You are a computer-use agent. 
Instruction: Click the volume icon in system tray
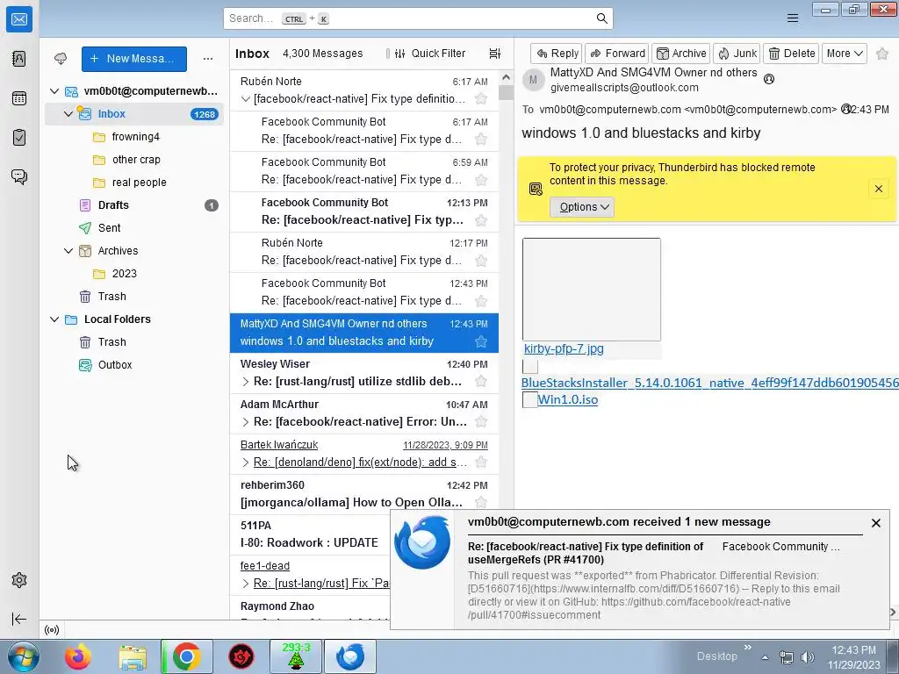pyautogui.click(x=808, y=657)
